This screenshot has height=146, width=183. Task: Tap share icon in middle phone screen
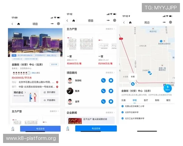68,129
